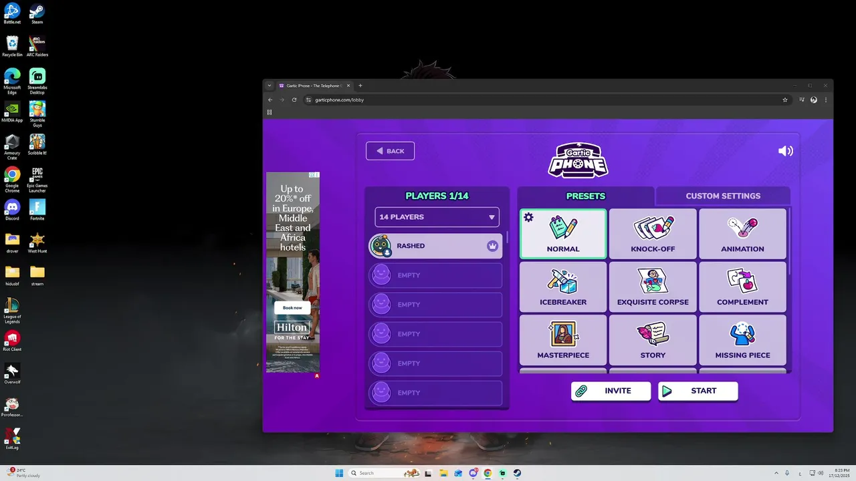Screen dimensions: 856x481
Task: Open West Hunt desktop shortcut
Action: click(37, 243)
